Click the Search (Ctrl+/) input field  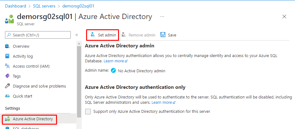tap(38, 35)
